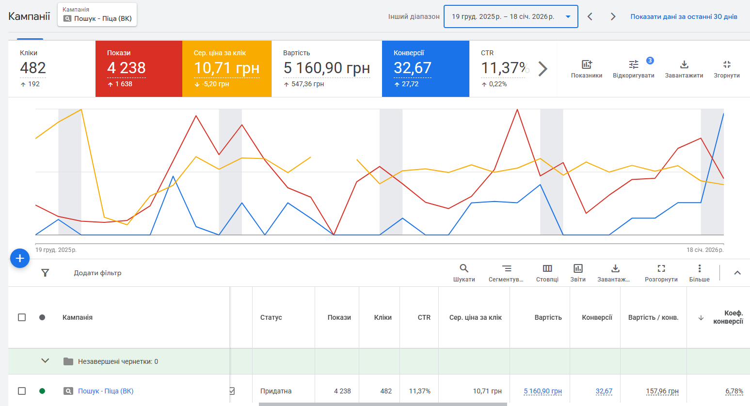This screenshot has width=750, height=406.
Task: Click the Незавершені чернетки: 0 row label
Action: pyautogui.click(x=118, y=361)
